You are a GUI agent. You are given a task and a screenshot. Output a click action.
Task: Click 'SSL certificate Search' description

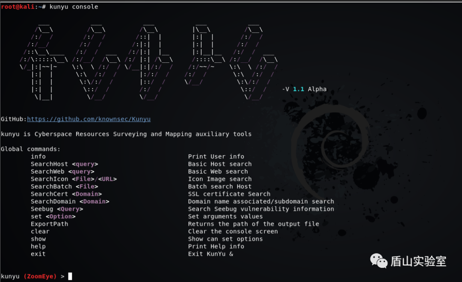[x=229, y=194]
